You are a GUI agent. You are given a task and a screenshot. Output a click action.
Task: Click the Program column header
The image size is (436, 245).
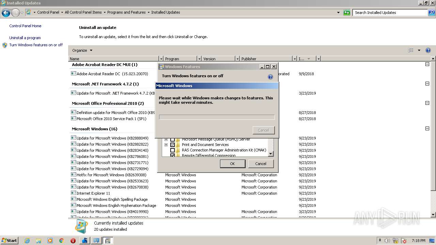[x=180, y=59]
